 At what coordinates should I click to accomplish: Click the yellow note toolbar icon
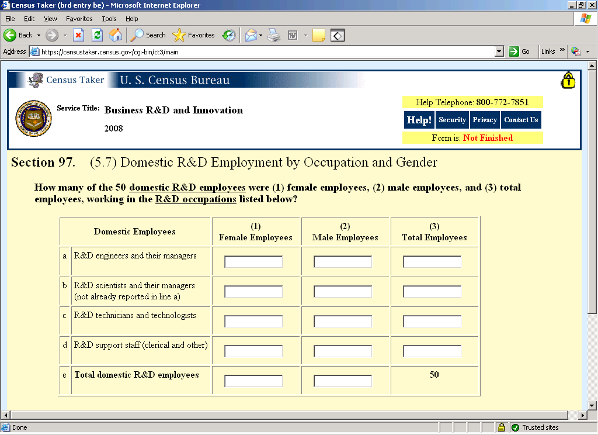tap(318, 35)
